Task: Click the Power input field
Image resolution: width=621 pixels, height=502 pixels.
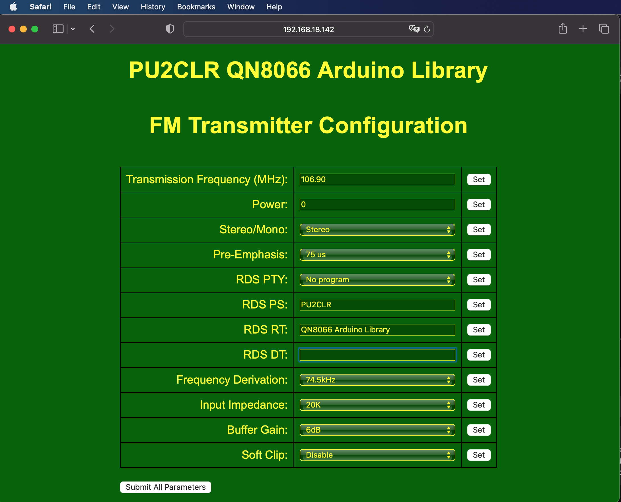Action: click(377, 204)
